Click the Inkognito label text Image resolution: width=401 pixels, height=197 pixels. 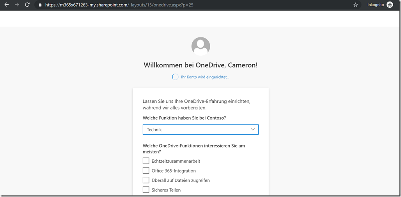pyautogui.click(x=376, y=5)
